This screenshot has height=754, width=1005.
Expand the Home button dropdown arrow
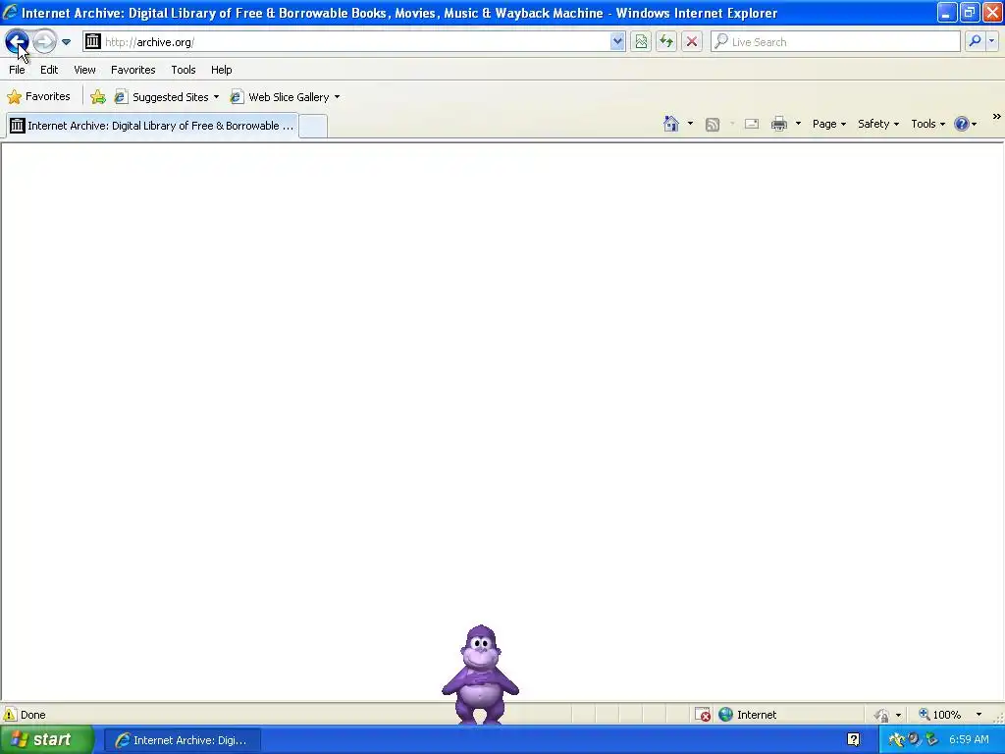click(690, 124)
